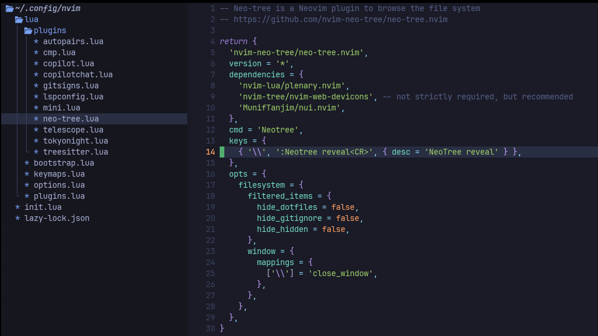The image size is (598, 336).
Task: Click line number 25 in the gutter
Action: [210, 274]
